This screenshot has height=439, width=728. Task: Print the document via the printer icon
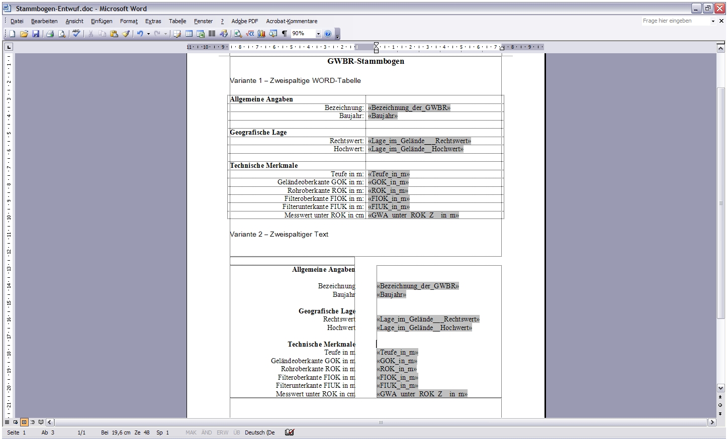pyautogui.click(x=50, y=34)
